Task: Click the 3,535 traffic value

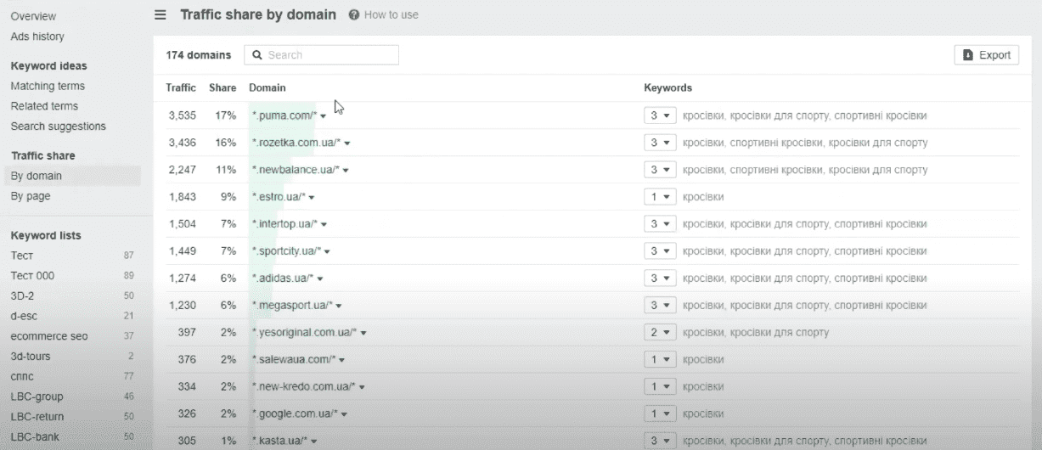Action: [x=183, y=115]
